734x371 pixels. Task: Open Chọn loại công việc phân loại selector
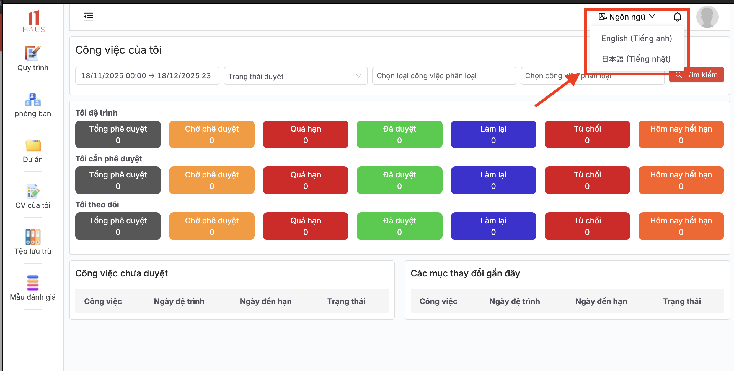[x=444, y=76]
